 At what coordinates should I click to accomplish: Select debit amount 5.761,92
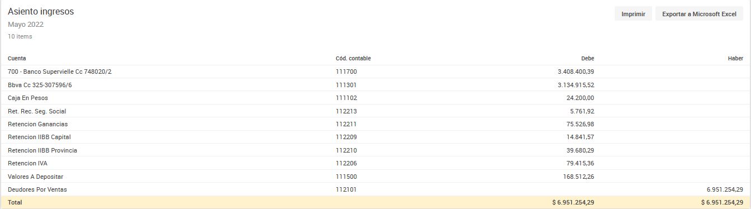(582, 111)
